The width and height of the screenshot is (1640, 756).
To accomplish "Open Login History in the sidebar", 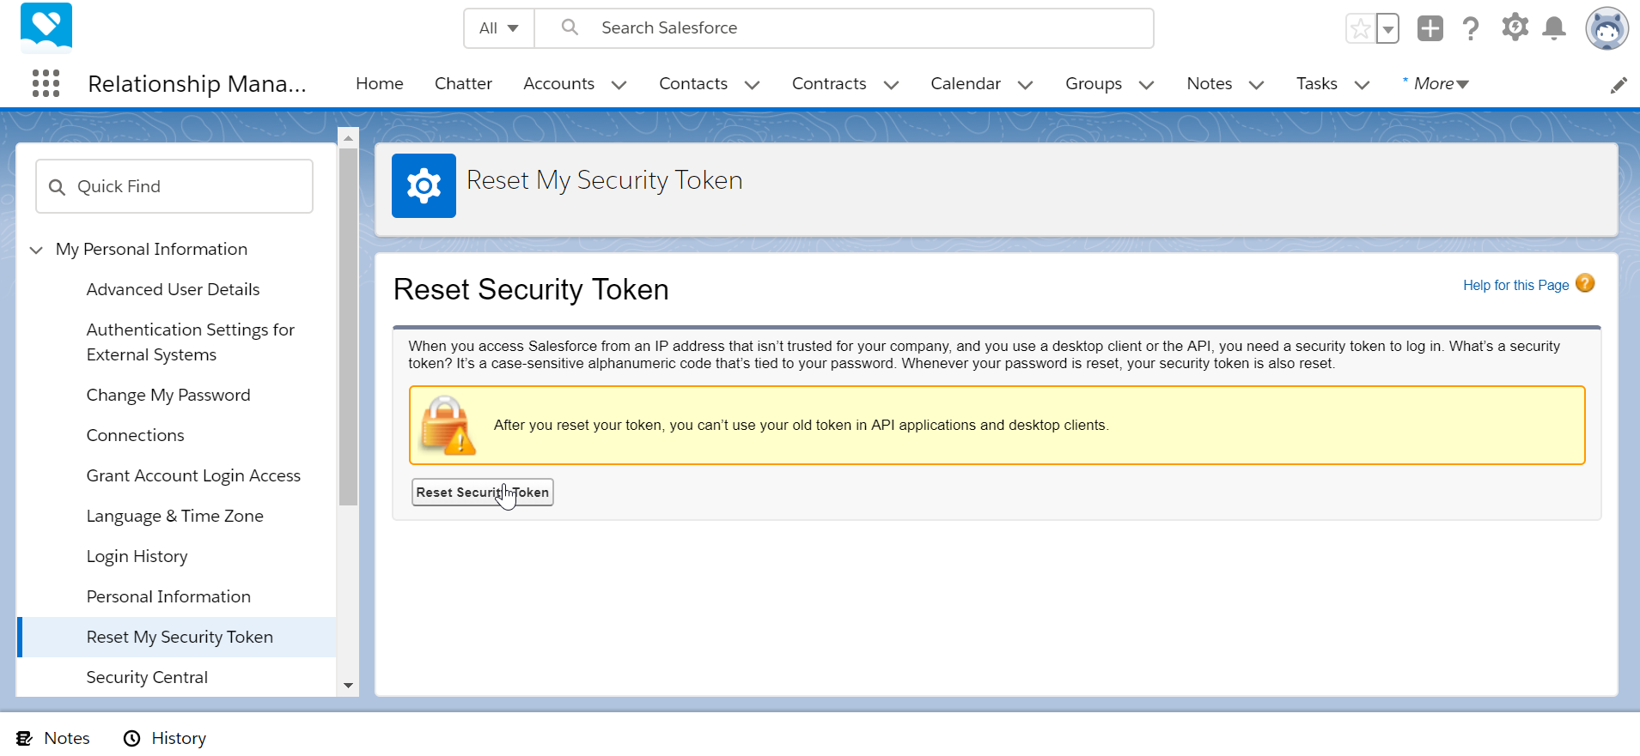I will coord(137,556).
